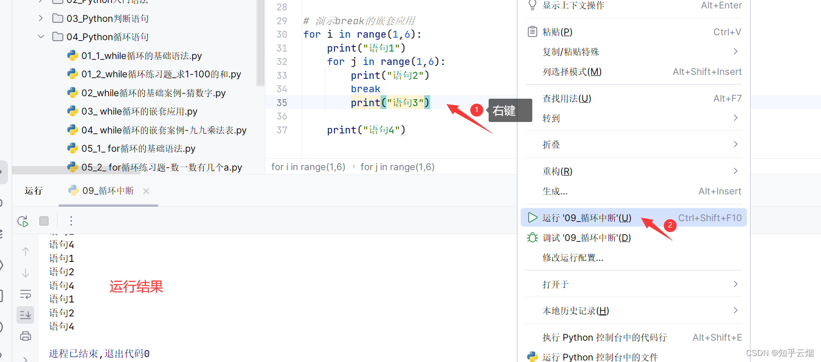Click green run triangle icon in context menu
821x362 pixels.
[x=532, y=218]
